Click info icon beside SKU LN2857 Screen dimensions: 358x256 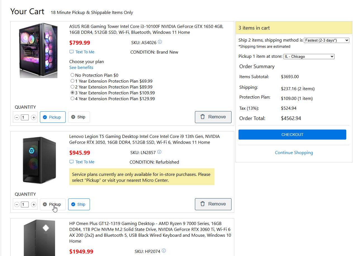pos(159,152)
